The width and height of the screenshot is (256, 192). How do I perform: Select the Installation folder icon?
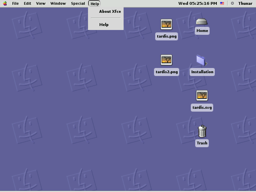pos(202,60)
